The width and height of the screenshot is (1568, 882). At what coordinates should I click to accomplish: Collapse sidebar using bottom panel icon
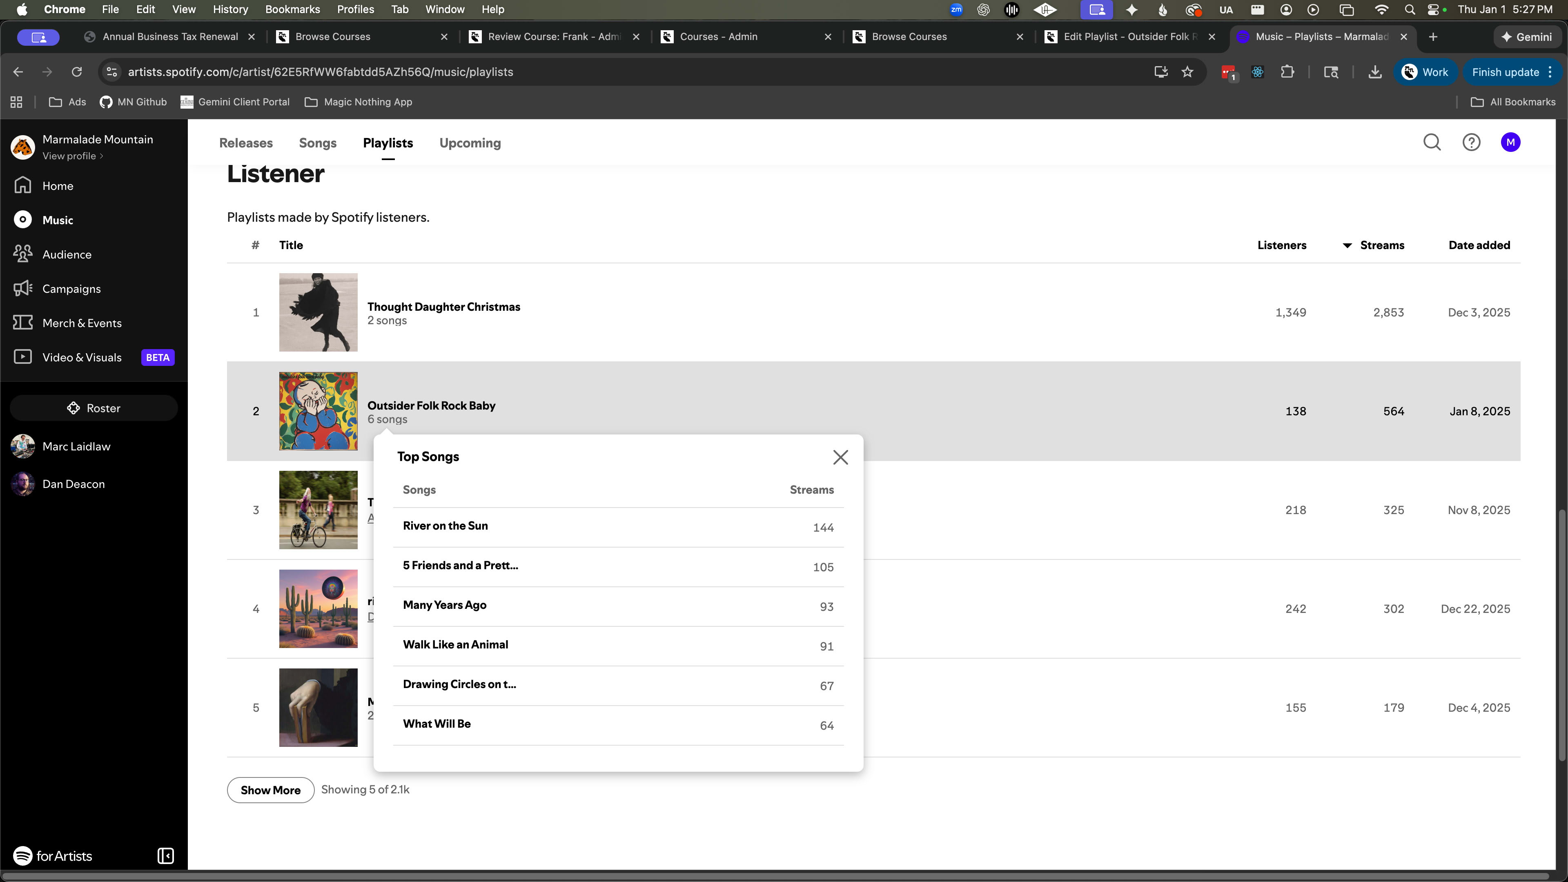(165, 856)
